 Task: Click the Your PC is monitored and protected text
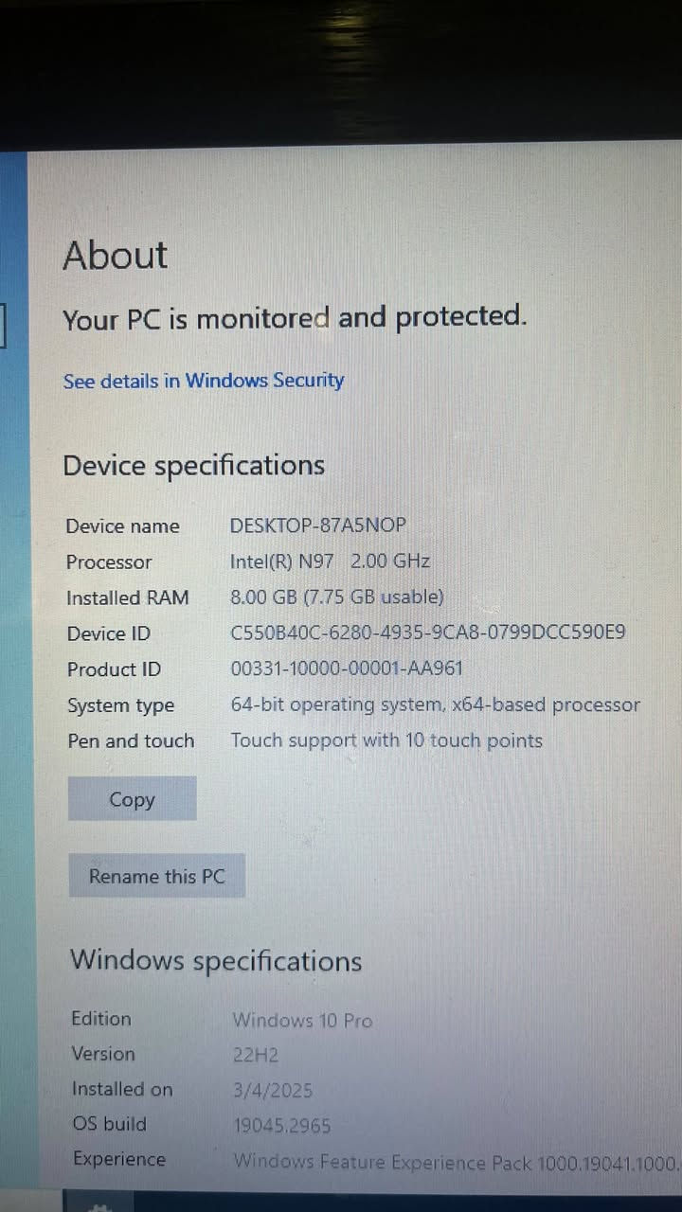pyautogui.click(x=294, y=318)
